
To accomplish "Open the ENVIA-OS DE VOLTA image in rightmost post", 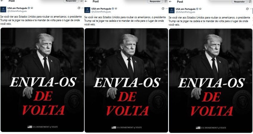I will tap(211, 81).
